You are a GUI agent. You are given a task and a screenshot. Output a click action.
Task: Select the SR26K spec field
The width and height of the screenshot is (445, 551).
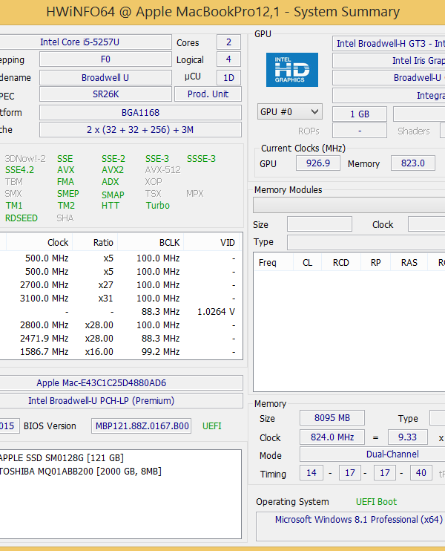tap(104, 94)
